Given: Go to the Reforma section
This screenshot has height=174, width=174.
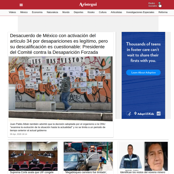Looking at the screenshot, I should point(163,12).
